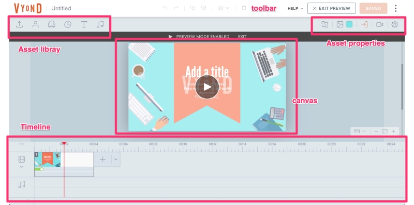The height and width of the screenshot is (205, 414).
Task: Zoom in with the plus icon
Action: point(393,131)
